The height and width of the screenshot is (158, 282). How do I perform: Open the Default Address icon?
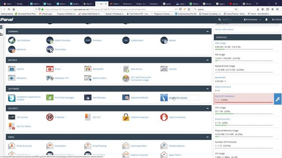tap(164, 146)
